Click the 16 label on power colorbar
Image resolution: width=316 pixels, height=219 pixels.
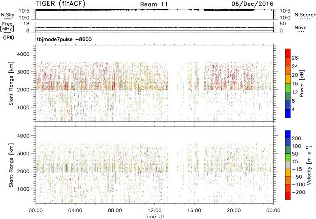(295, 84)
